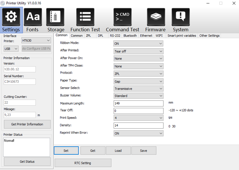
Task: Open the USB interface dropdown
Action: 11,49
